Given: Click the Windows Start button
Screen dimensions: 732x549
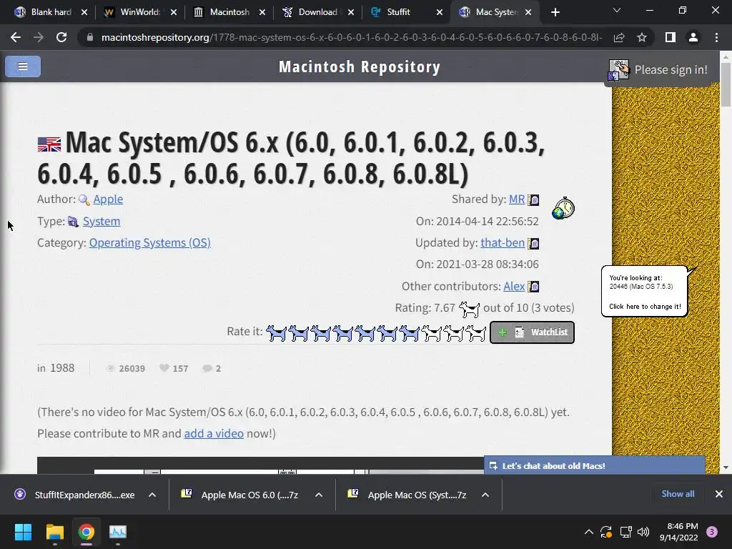Looking at the screenshot, I should [x=23, y=532].
